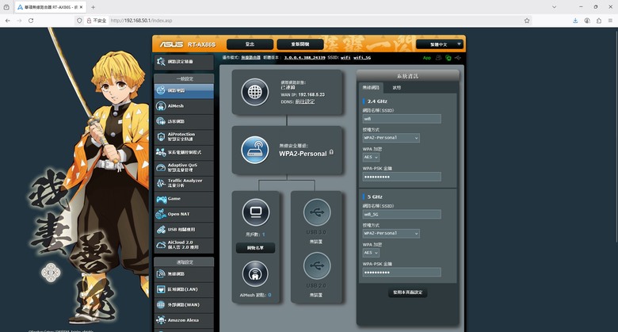Open the Open NAT sidebar entry
Screen dimensions: 618x332
pyautogui.click(x=184, y=214)
